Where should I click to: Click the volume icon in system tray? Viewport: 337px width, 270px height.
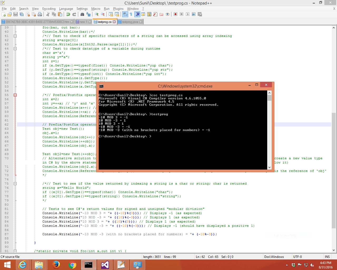pyautogui.click(x=312, y=265)
